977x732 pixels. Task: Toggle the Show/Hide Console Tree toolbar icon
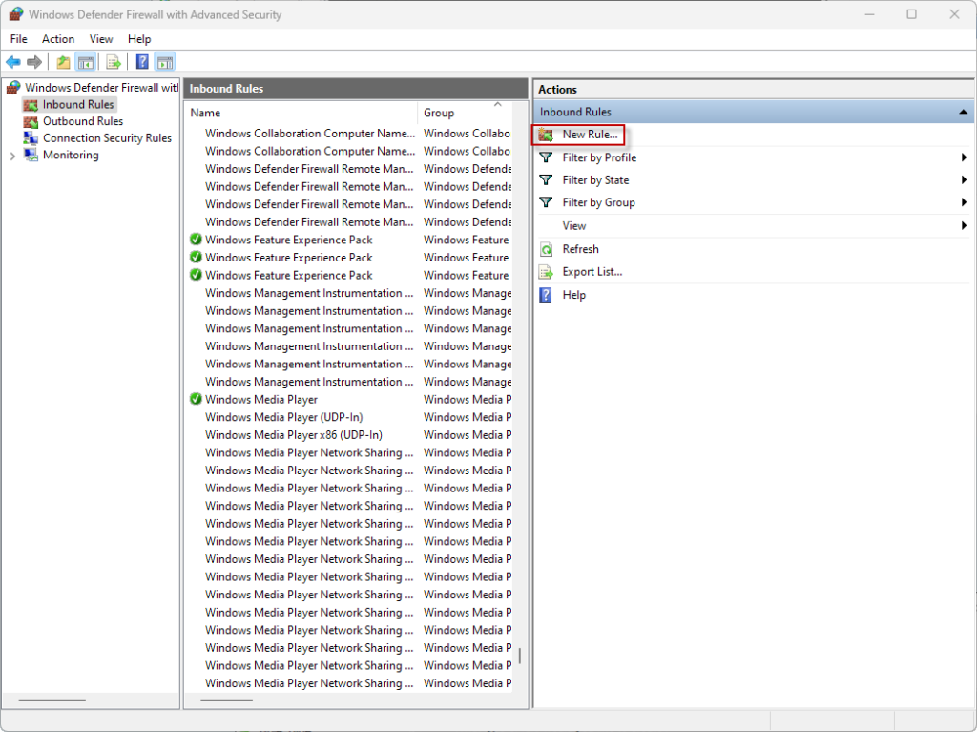[85, 62]
